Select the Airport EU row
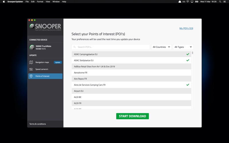The width and height of the screenshot is (229, 143). (131, 91)
